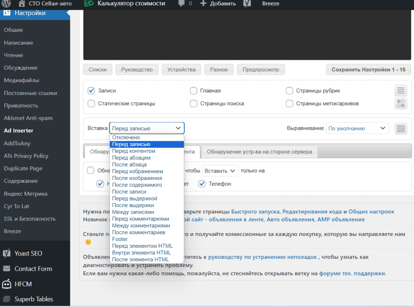This screenshot has width=414, height=307.
Task: Click the list view icon beside Страницы рубрик
Action: pos(401,90)
